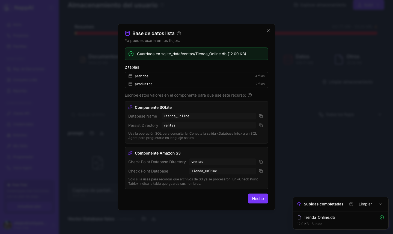Click the Hecho button
This screenshot has width=393, height=234.
click(x=258, y=199)
